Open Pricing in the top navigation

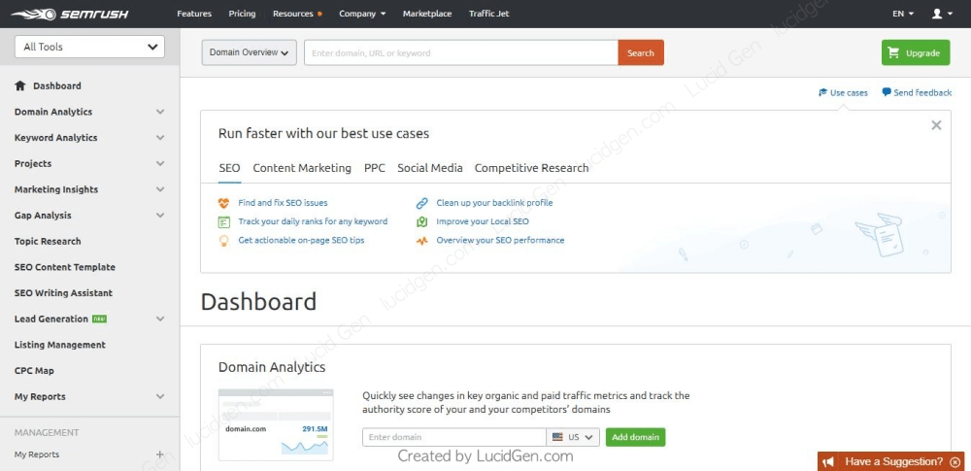242,14
